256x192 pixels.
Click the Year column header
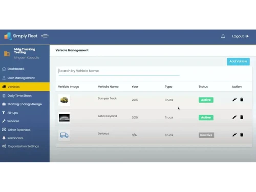(135, 87)
